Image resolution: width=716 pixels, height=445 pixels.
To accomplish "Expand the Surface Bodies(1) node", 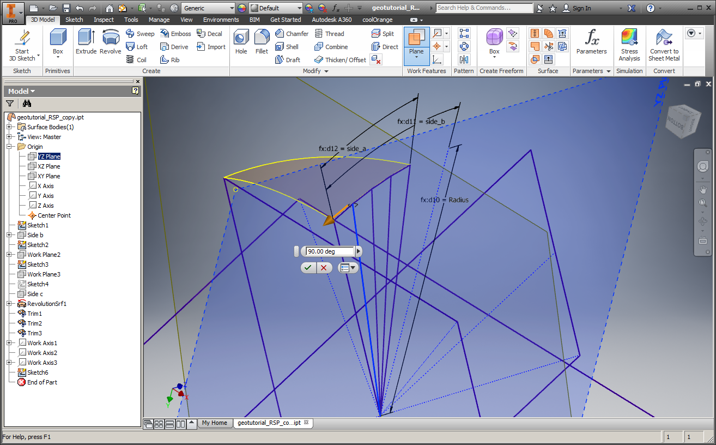I will click(9, 127).
